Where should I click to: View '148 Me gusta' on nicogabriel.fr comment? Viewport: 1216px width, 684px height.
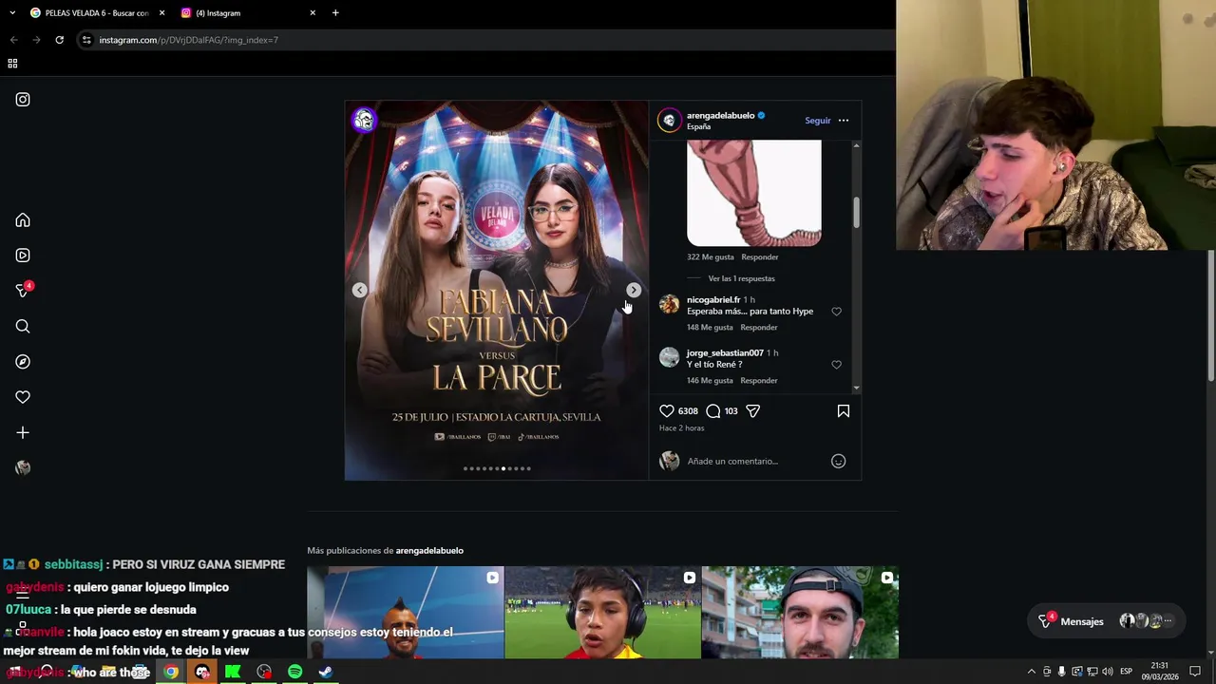(x=710, y=328)
